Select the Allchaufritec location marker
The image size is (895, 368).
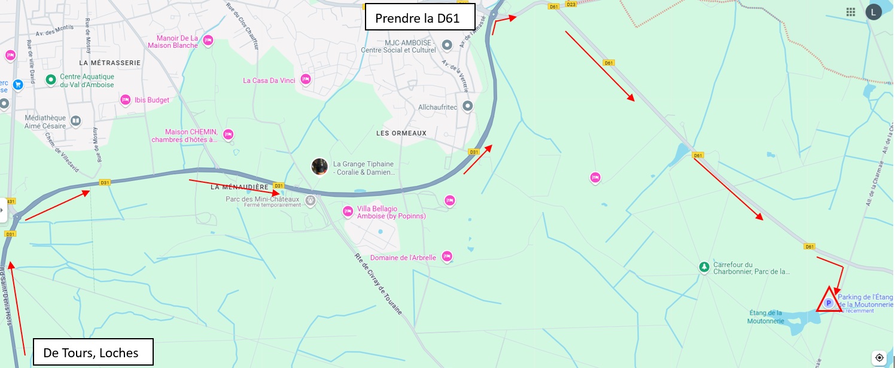coord(468,106)
